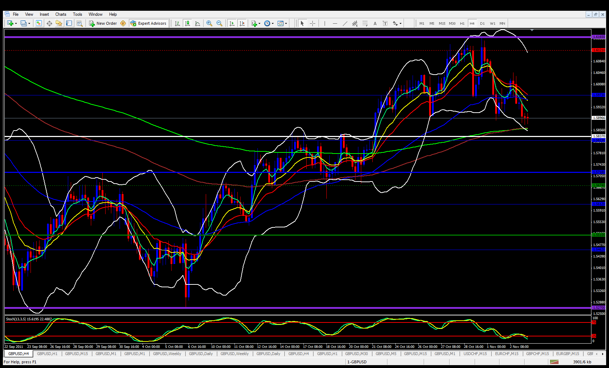Viewport: 609px width, 368px height.
Task: Select the M15 timeframe button
Action: pyautogui.click(x=442, y=23)
